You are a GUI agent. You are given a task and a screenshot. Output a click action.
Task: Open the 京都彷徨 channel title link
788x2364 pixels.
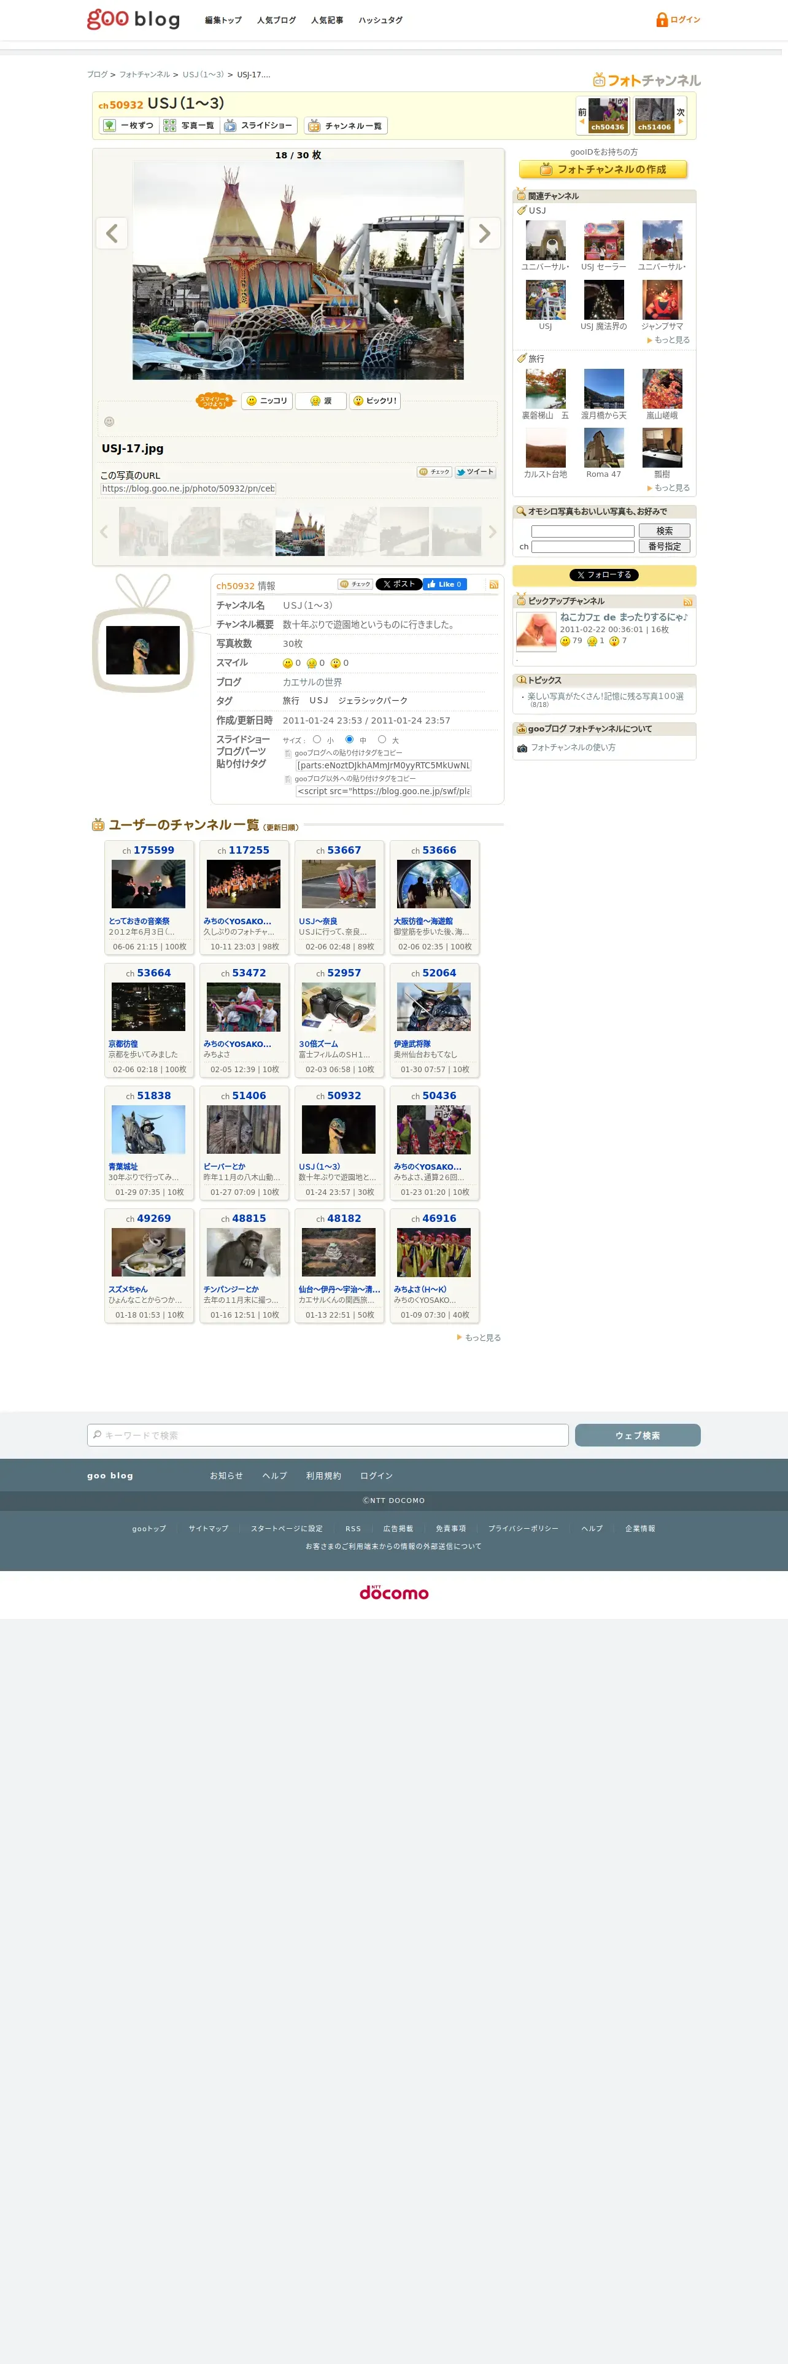[x=123, y=1045]
